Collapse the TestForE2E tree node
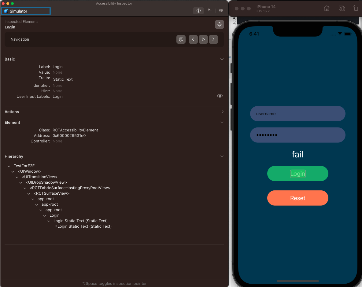Screen dimensions: 362x287 click(9, 166)
